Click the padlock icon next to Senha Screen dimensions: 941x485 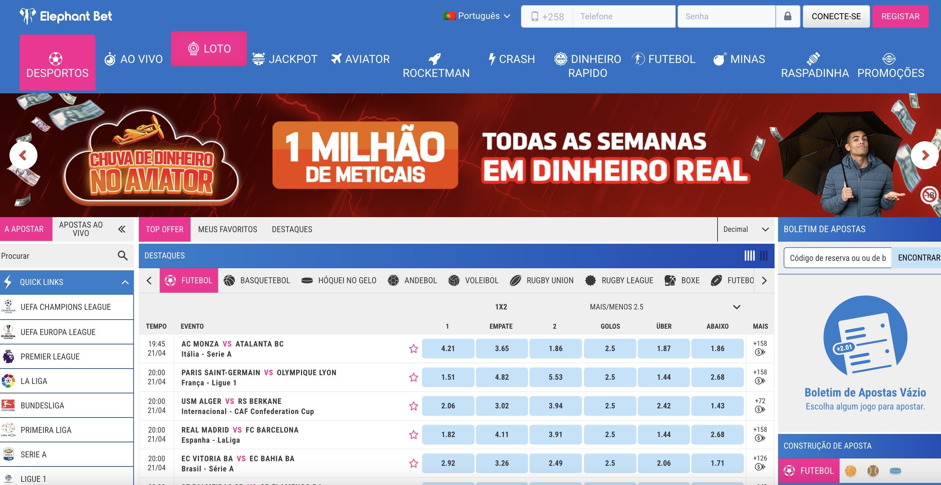point(787,16)
